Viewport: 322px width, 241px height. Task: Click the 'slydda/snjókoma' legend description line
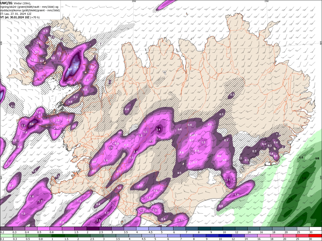[30, 10]
